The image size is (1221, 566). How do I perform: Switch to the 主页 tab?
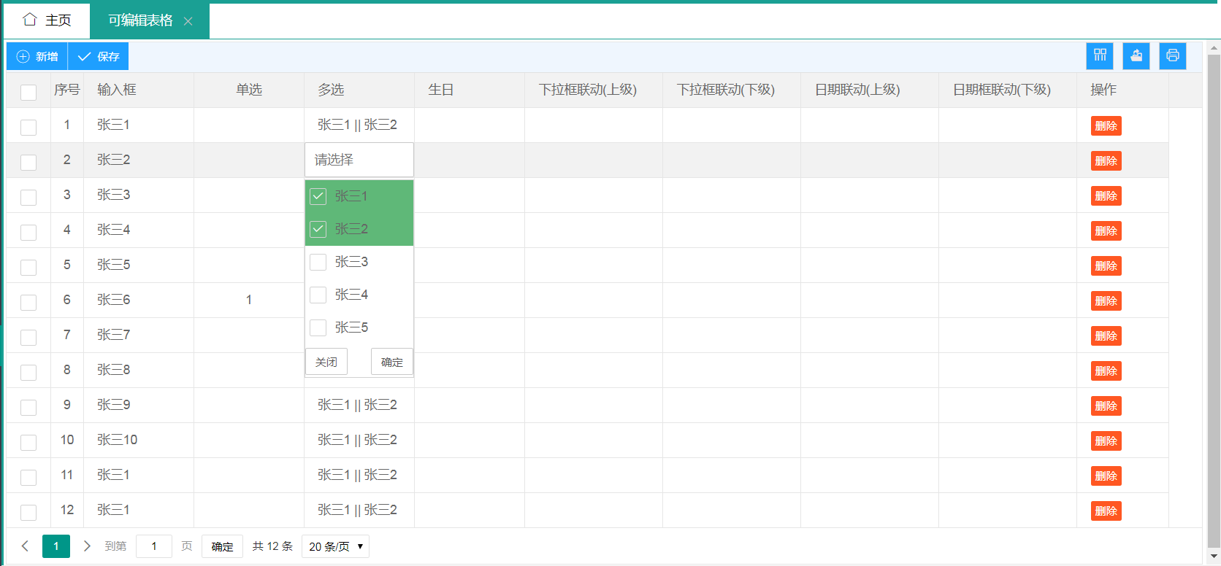[x=47, y=20]
